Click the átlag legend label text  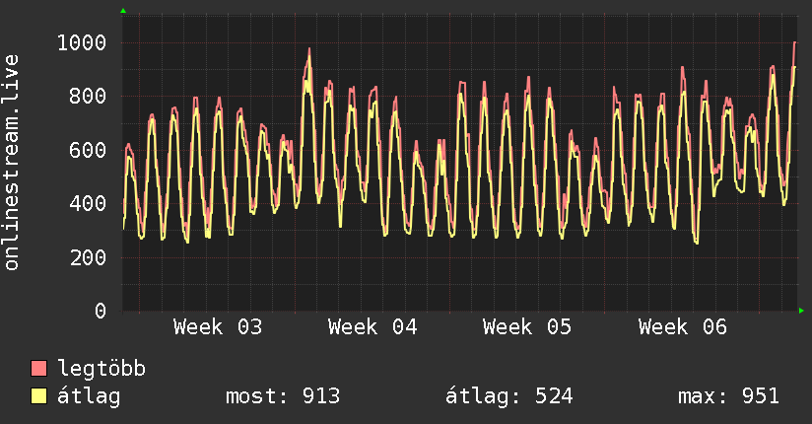coord(89,396)
